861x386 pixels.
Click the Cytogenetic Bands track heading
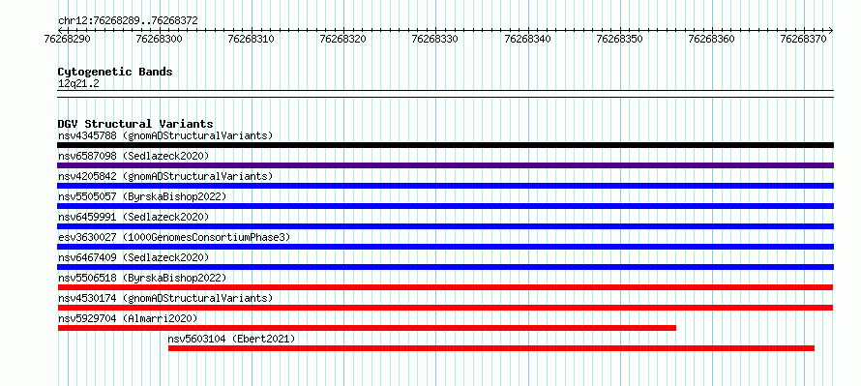click(x=115, y=72)
